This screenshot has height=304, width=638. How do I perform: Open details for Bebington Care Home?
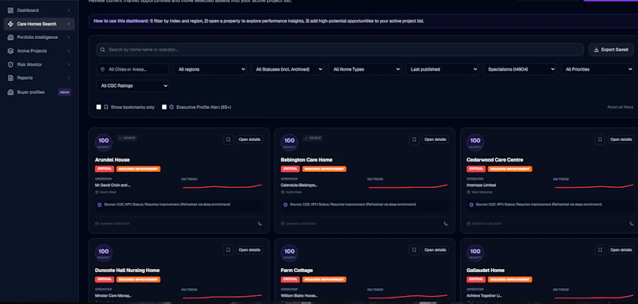click(x=435, y=139)
